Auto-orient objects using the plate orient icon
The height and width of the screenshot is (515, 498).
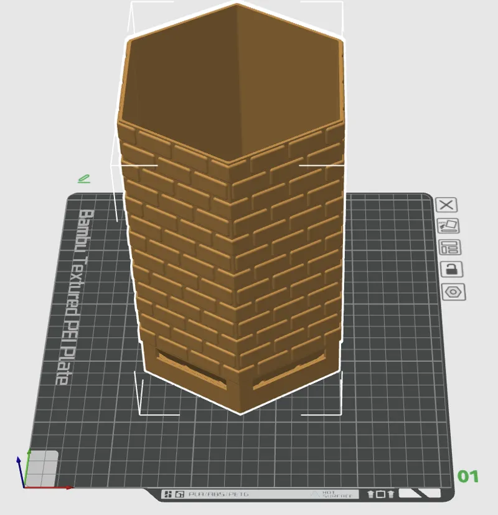pos(448,226)
